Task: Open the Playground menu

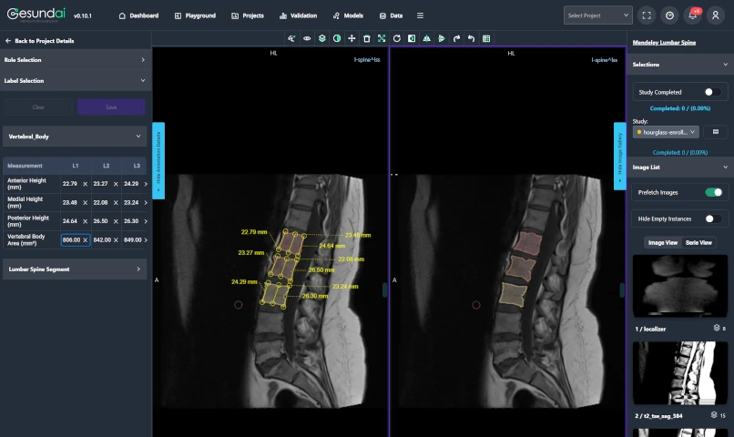Action: click(195, 15)
